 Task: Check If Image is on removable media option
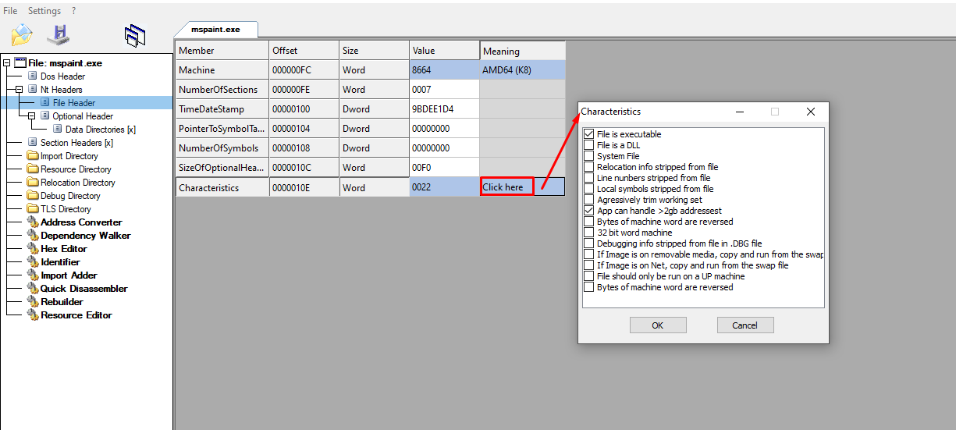click(589, 254)
